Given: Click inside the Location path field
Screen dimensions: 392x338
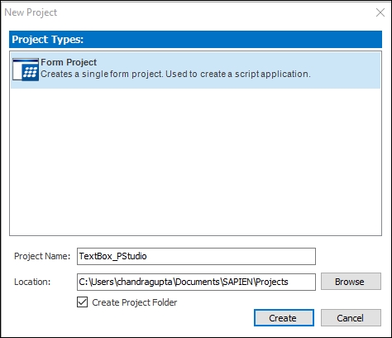Looking at the screenshot, I should 196,282.
